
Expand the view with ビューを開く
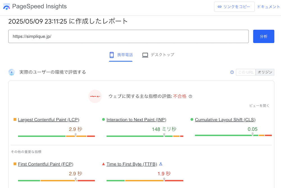(x=259, y=106)
